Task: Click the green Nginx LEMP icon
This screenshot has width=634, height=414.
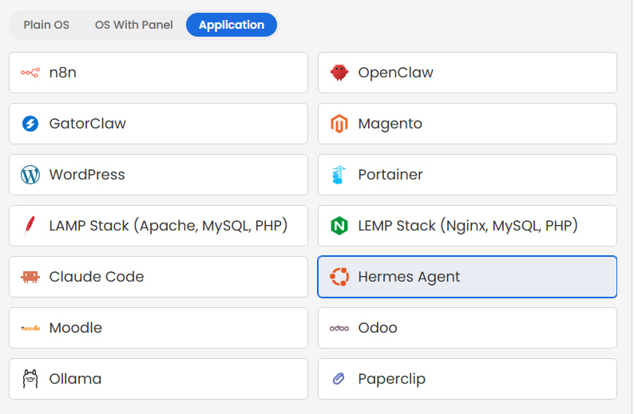Action: click(x=339, y=226)
